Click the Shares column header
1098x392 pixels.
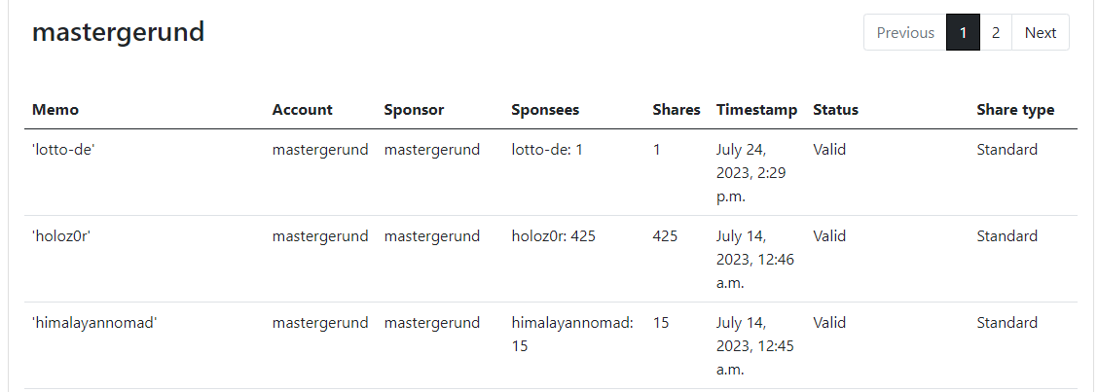677,110
